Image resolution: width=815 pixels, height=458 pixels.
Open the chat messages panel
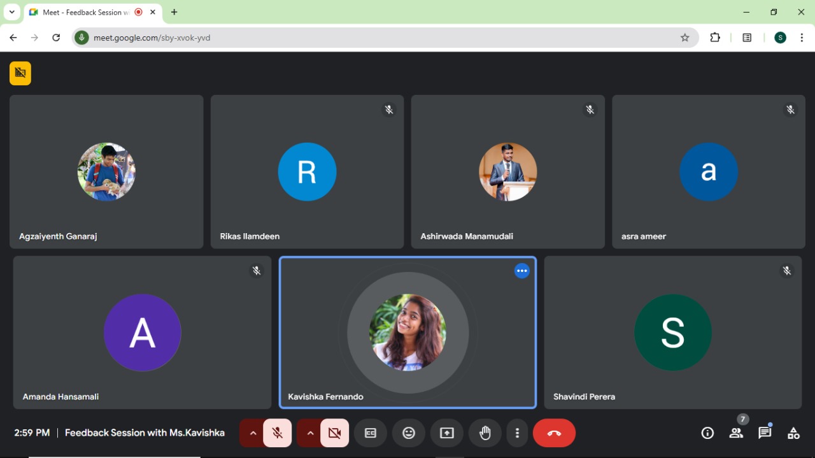765,433
